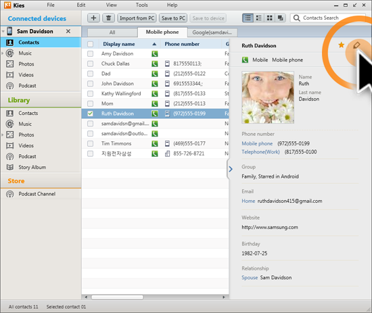The image size is (372, 313).
Task: Check the Tim Timmons checkbox
Action: pos(90,143)
